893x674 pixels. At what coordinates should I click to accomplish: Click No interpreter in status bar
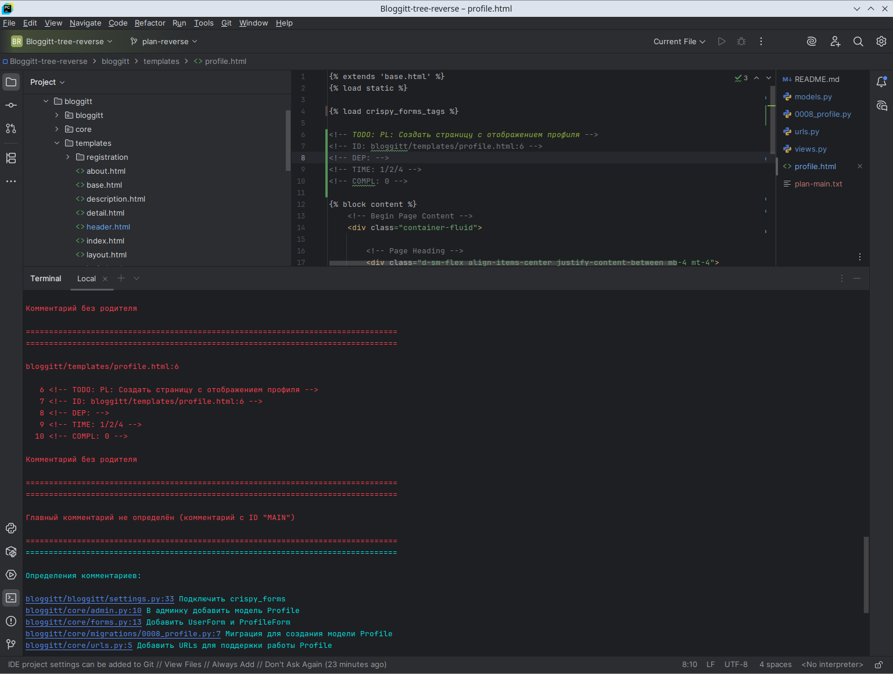(x=832, y=664)
